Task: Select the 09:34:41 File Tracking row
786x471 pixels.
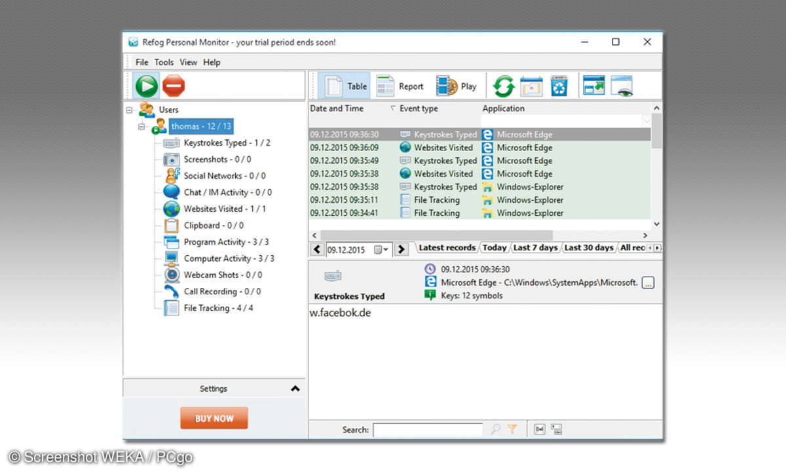Action: click(x=479, y=213)
